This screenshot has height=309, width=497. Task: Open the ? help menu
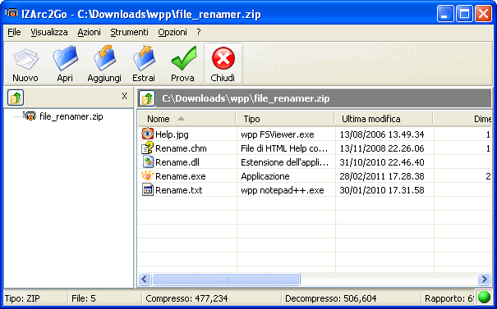(199, 32)
